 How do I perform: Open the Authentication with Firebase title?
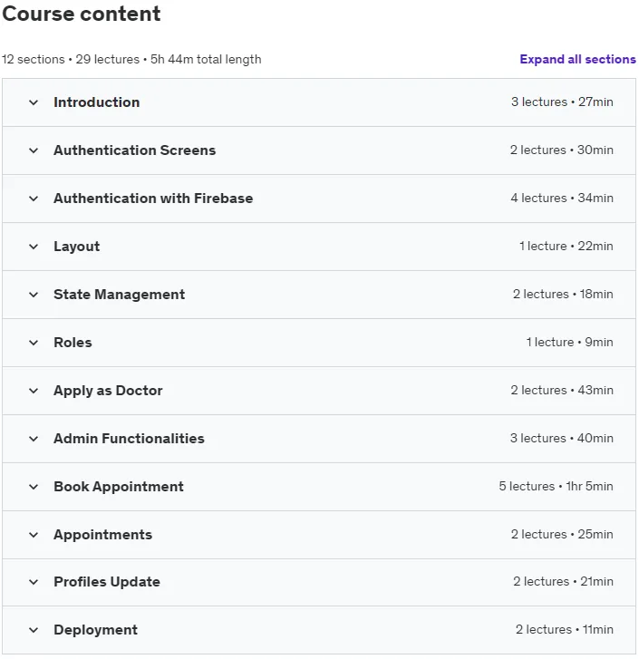153,199
